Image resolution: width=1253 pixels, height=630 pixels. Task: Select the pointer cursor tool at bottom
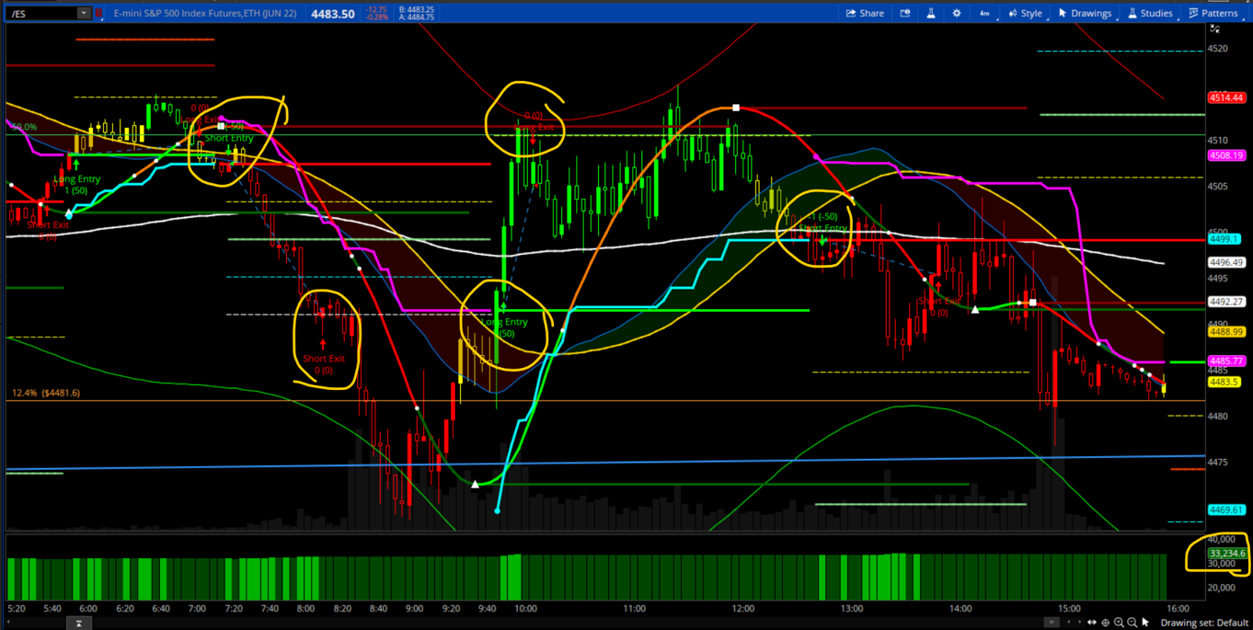(x=1145, y=623)
